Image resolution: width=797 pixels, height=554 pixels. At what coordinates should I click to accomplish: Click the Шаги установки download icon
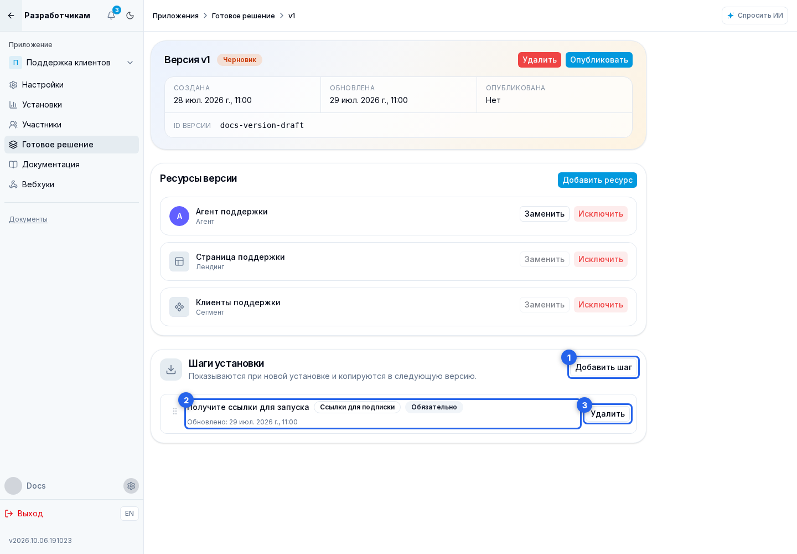(171, 370)
